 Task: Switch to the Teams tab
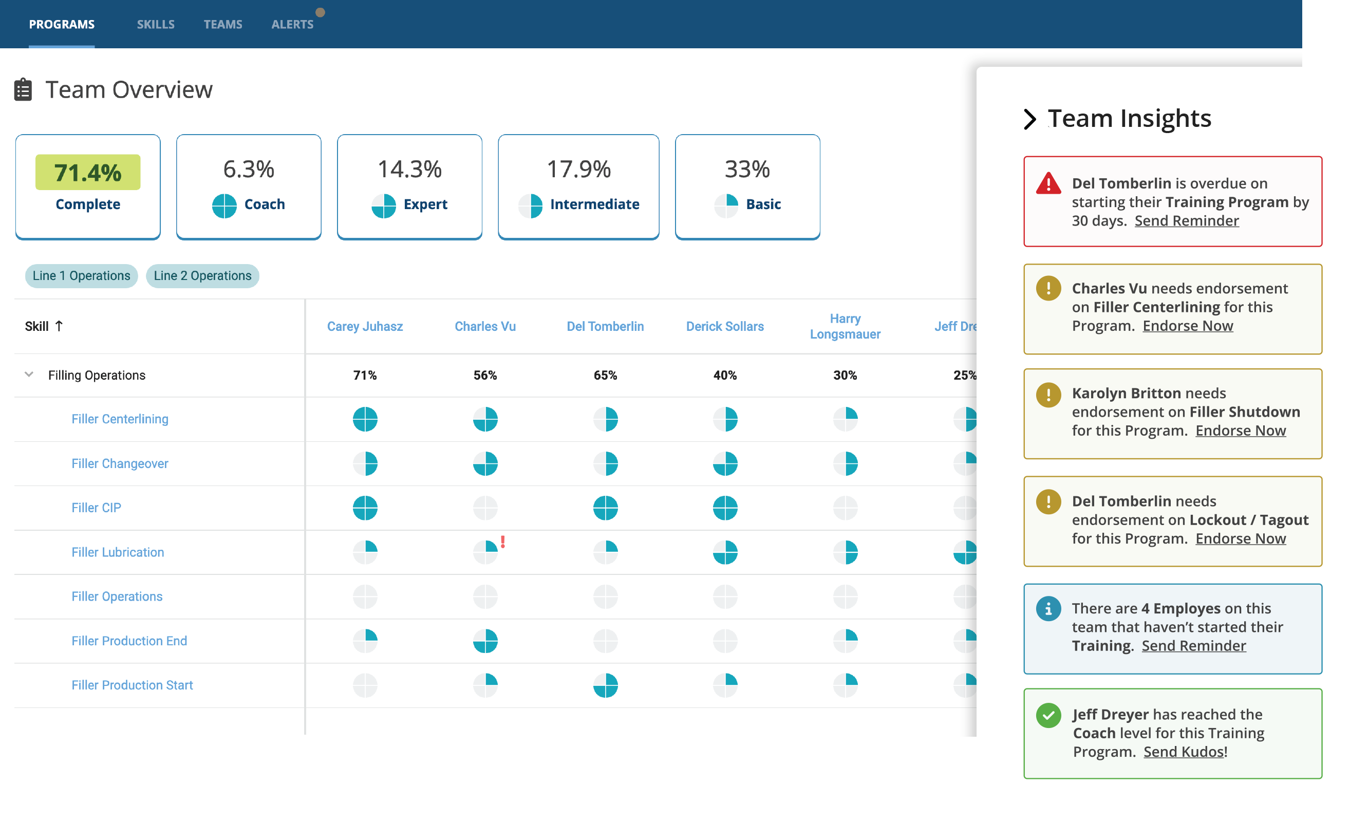pyautogui.click(x=223, y=25)
